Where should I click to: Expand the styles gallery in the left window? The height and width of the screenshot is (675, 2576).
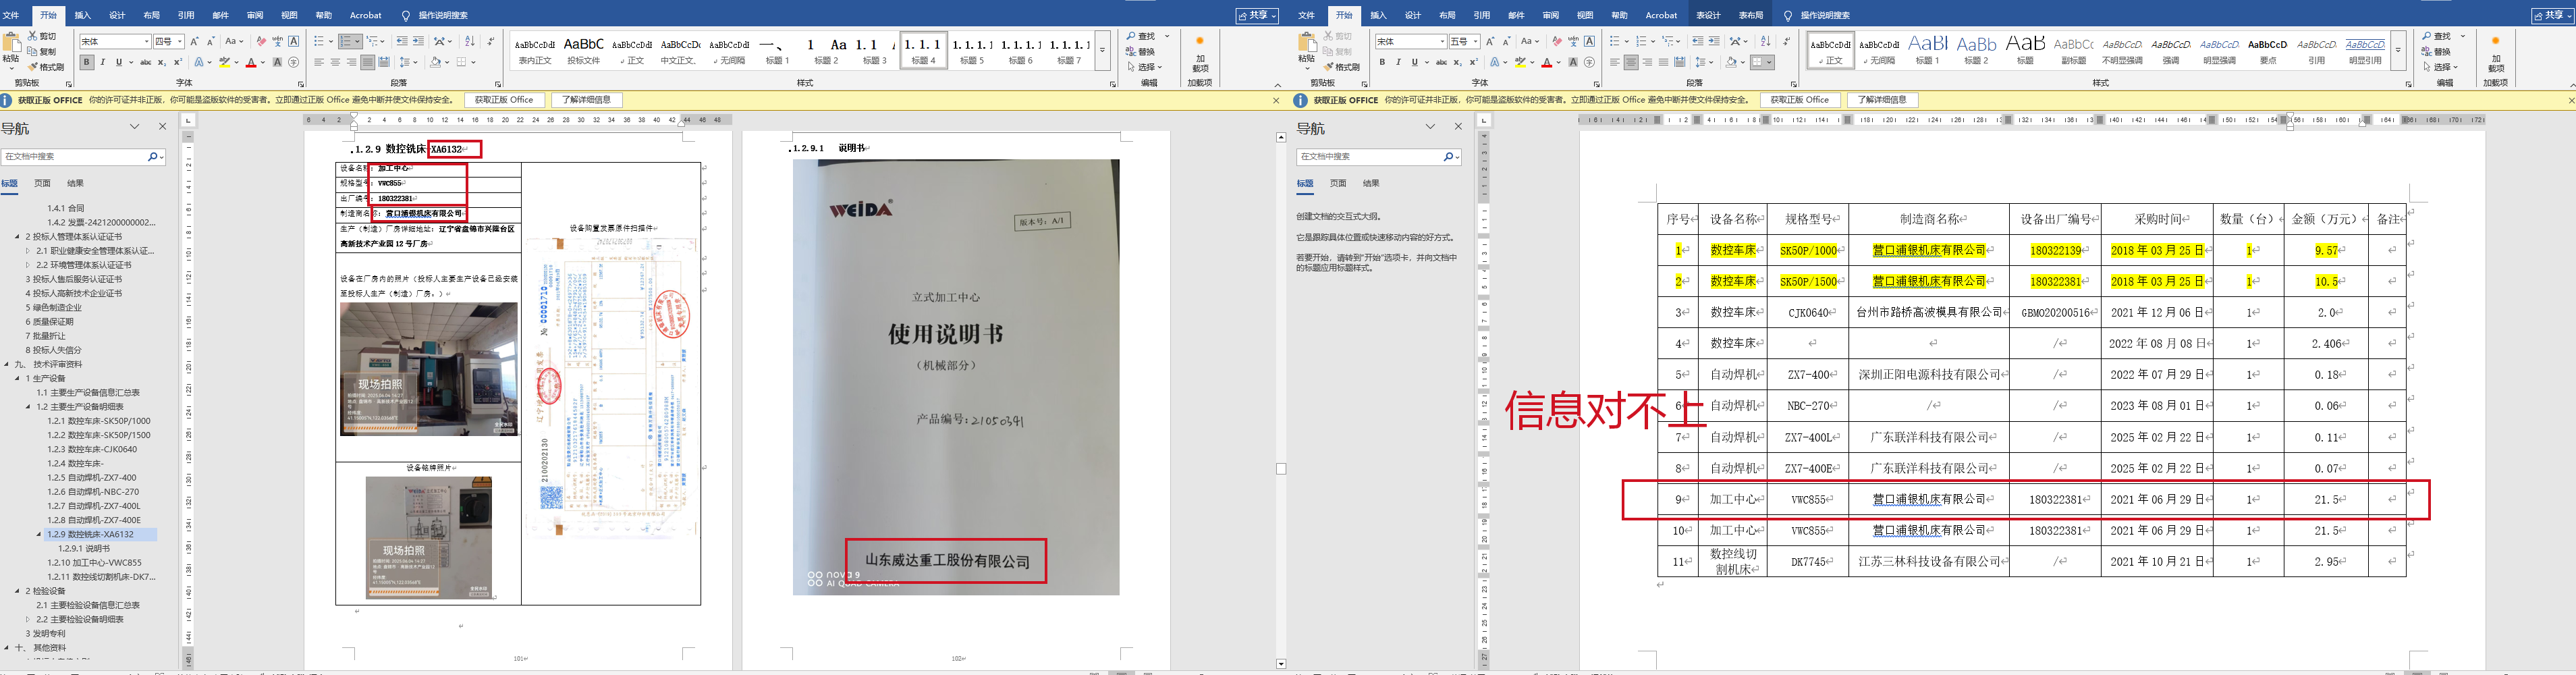point(1102,50)
